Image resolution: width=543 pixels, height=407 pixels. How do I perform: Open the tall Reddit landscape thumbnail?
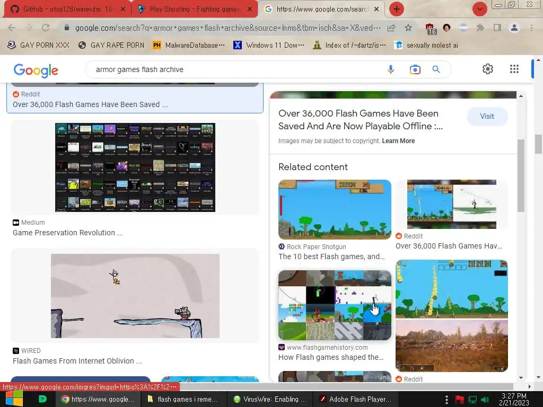(452, 316)
